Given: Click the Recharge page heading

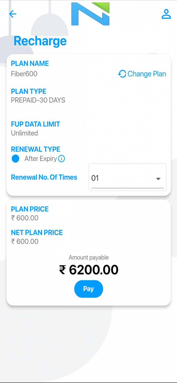Looking at the screenshot, I should pos(40,41).
